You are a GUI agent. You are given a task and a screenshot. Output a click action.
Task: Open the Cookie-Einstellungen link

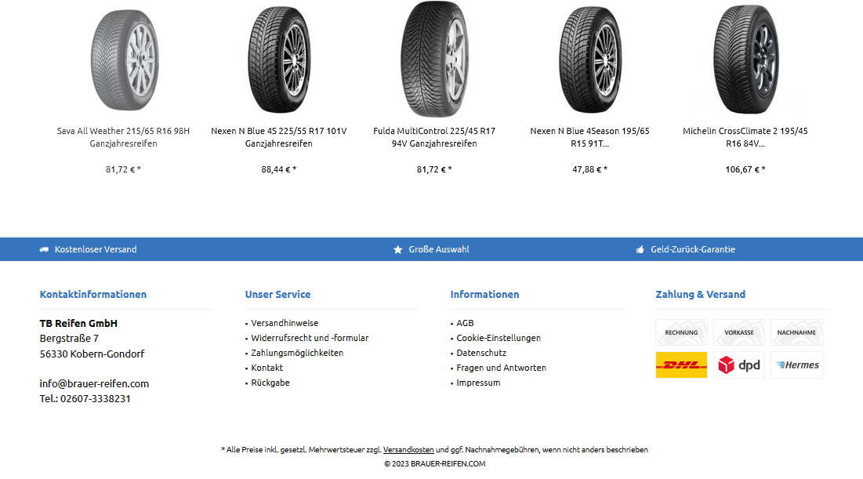pyautogui.click(x=499, y=338)
